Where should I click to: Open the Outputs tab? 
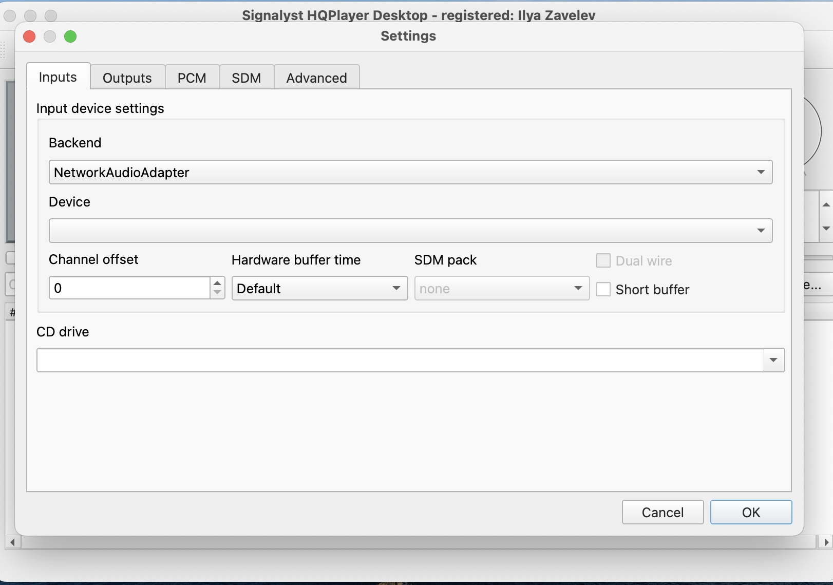click(127, 78)
